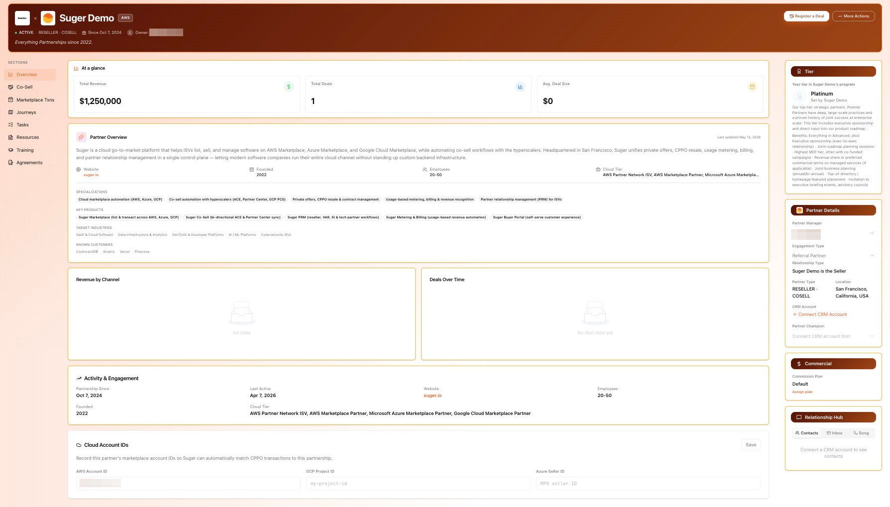Click the Commercial dollar icon
The height and width of the screenshot is (507, 890).
(799, 364)
